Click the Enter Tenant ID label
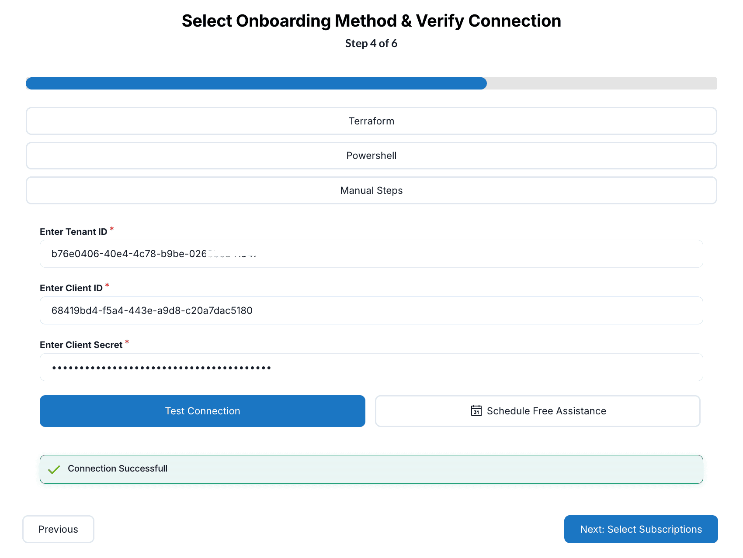Image resolution: width=743 pixels, height=558 pixels. tap(73, 232)
